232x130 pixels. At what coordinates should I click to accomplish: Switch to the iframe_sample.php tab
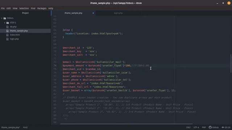(x=73, y=13)
